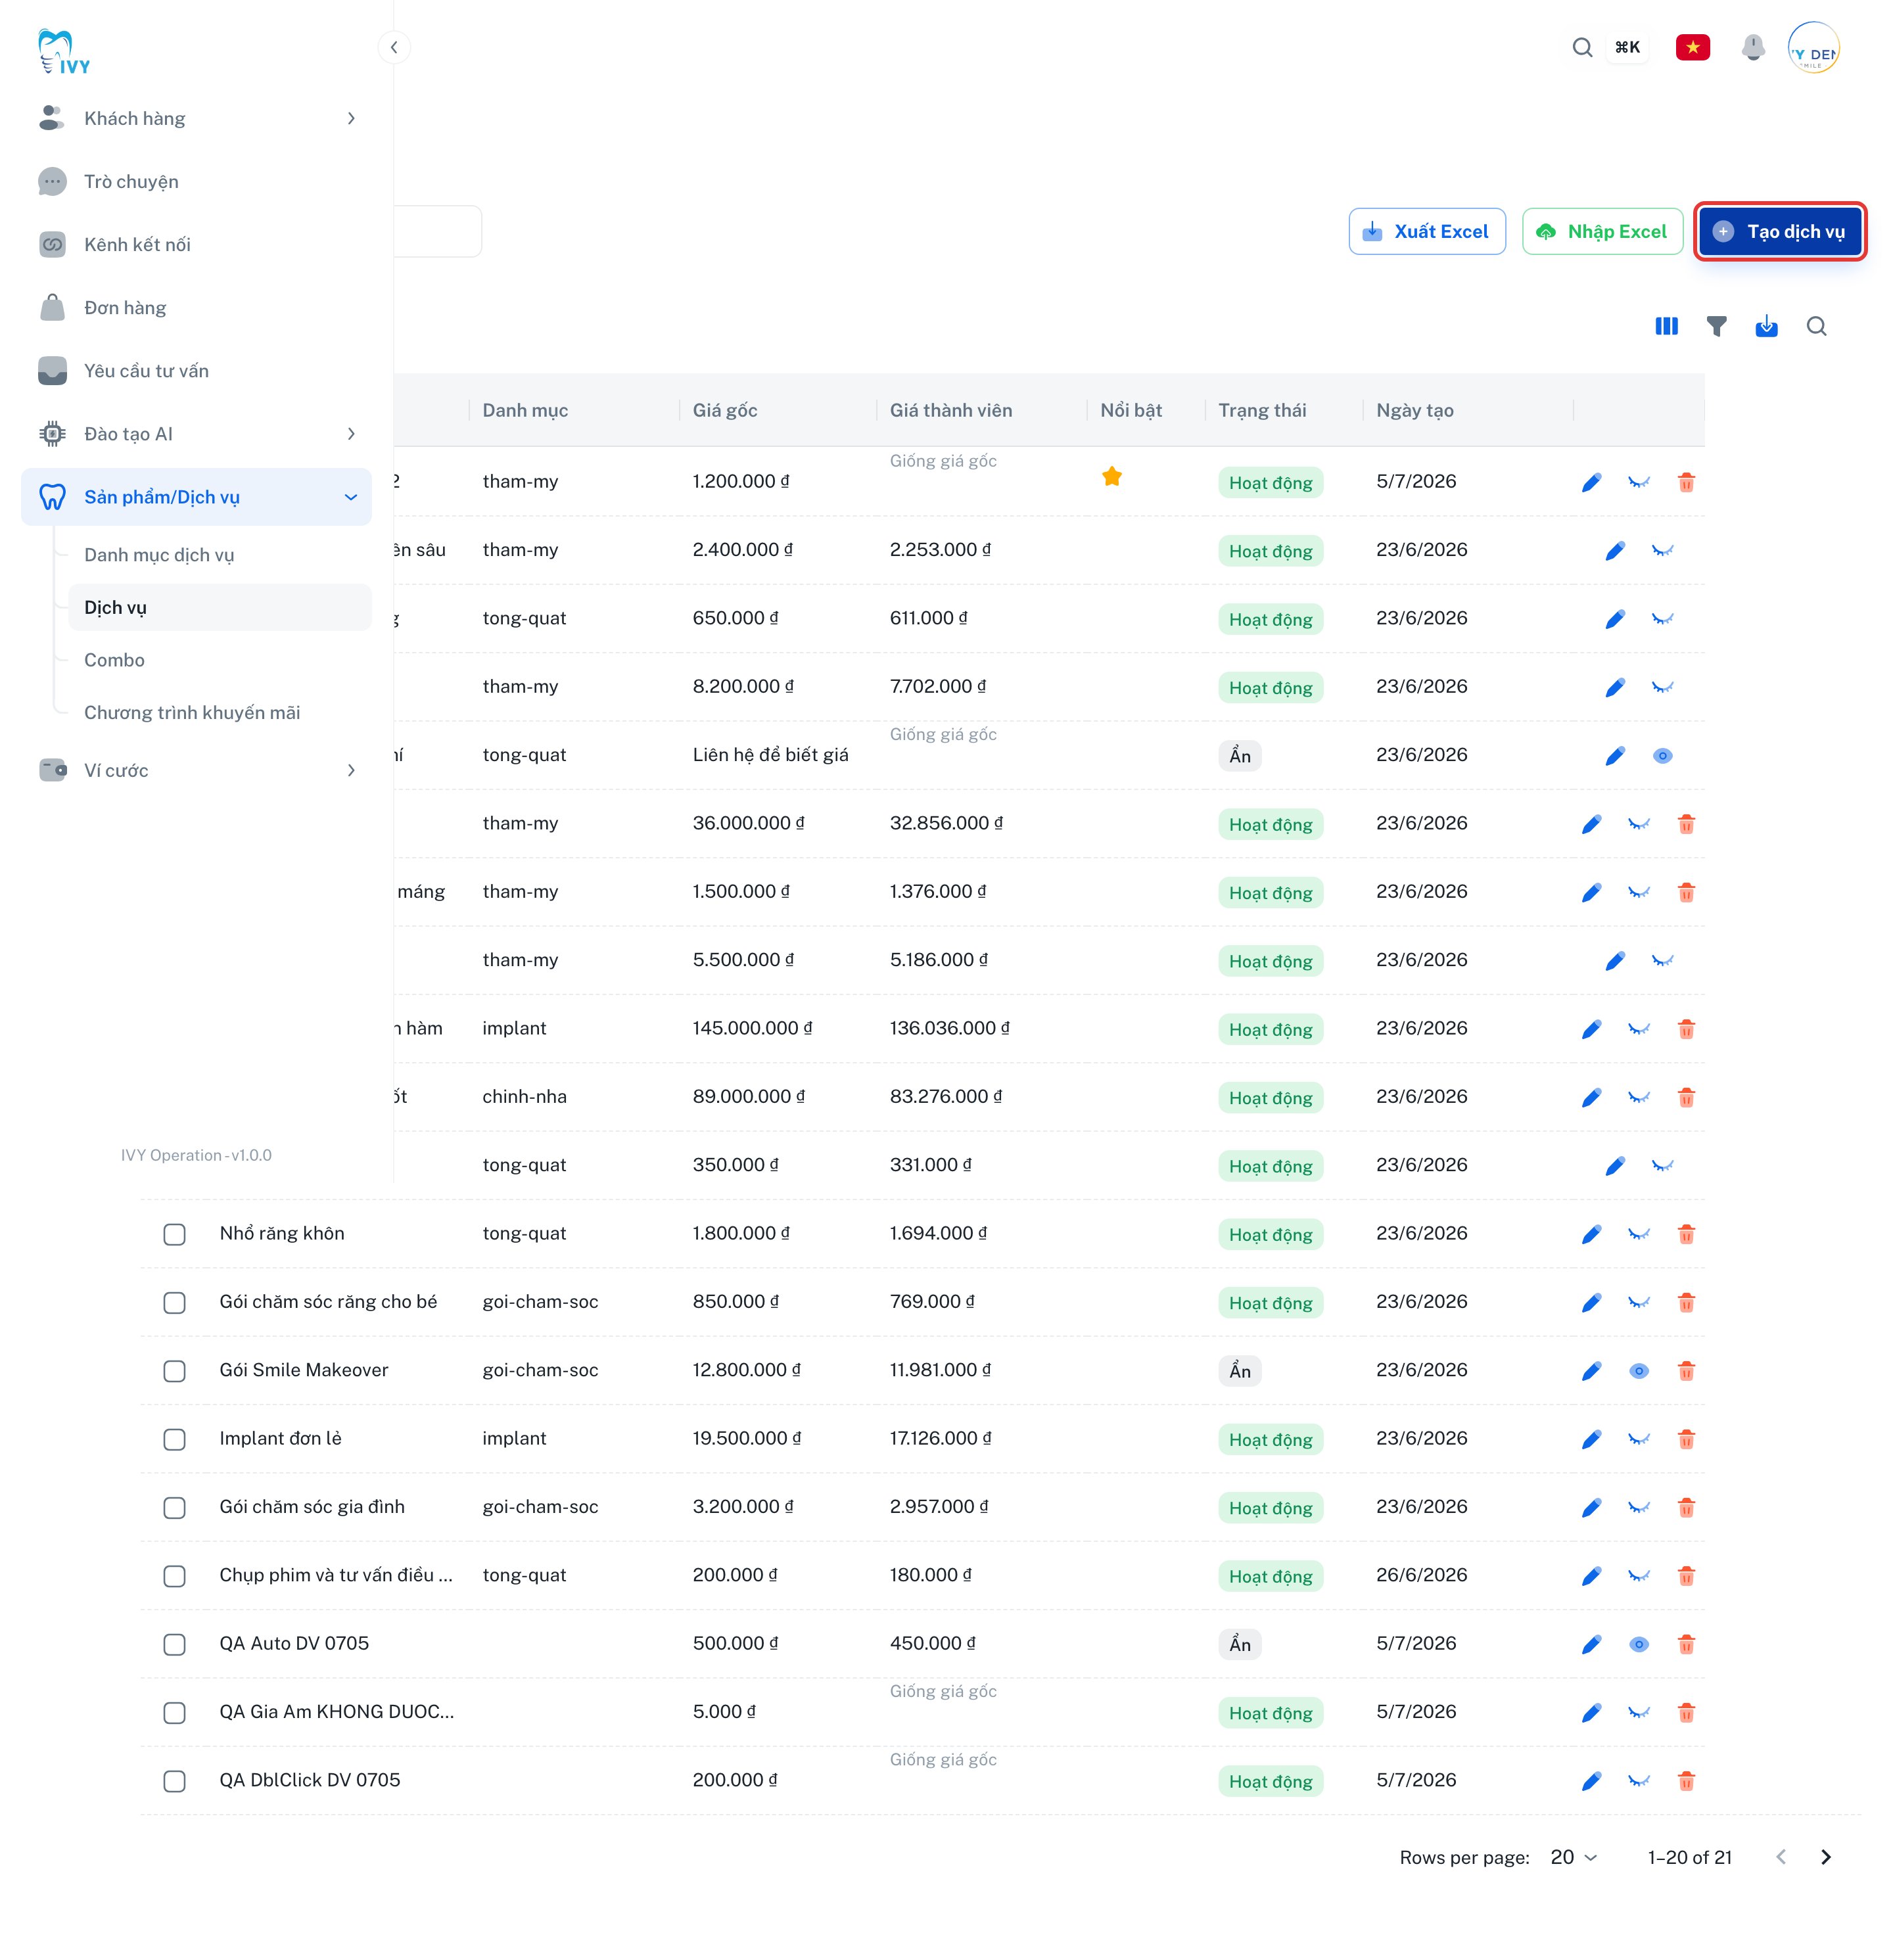Toggle visibility of QA Auto DV 0705
The width and height of the screenshot is (1893, 1952).
point(1638,1644)
